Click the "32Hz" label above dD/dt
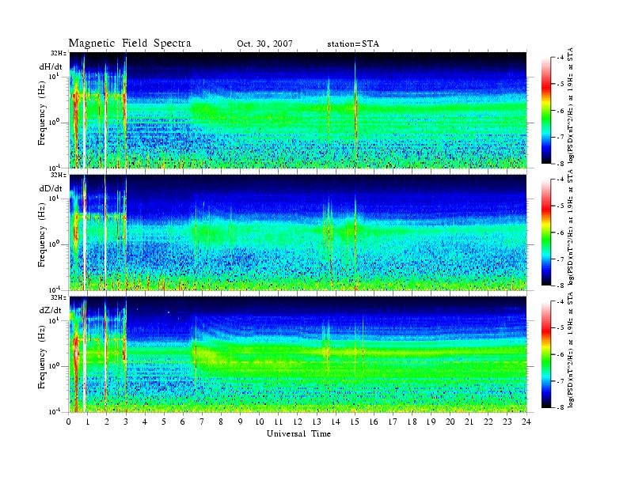 tap(59, 175)
